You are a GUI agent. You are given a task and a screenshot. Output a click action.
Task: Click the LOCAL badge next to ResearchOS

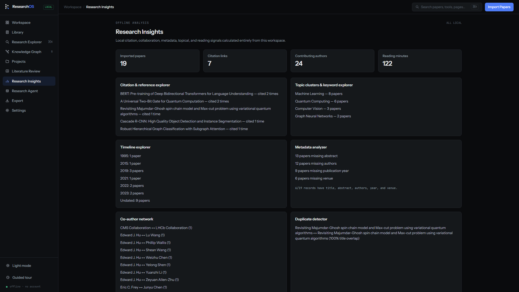coord(48,7)
